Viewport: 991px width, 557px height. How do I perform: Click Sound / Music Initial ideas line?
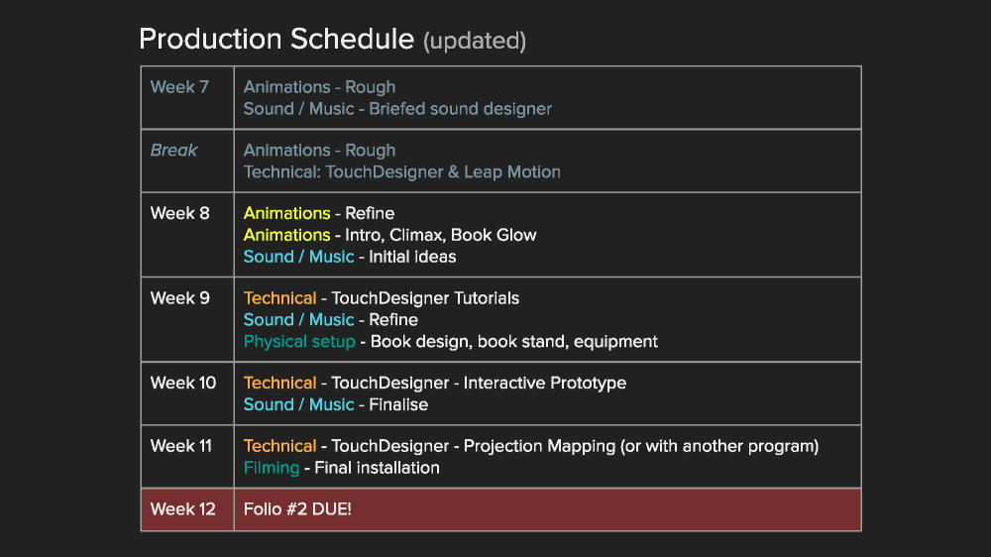(x=350, y=257)
